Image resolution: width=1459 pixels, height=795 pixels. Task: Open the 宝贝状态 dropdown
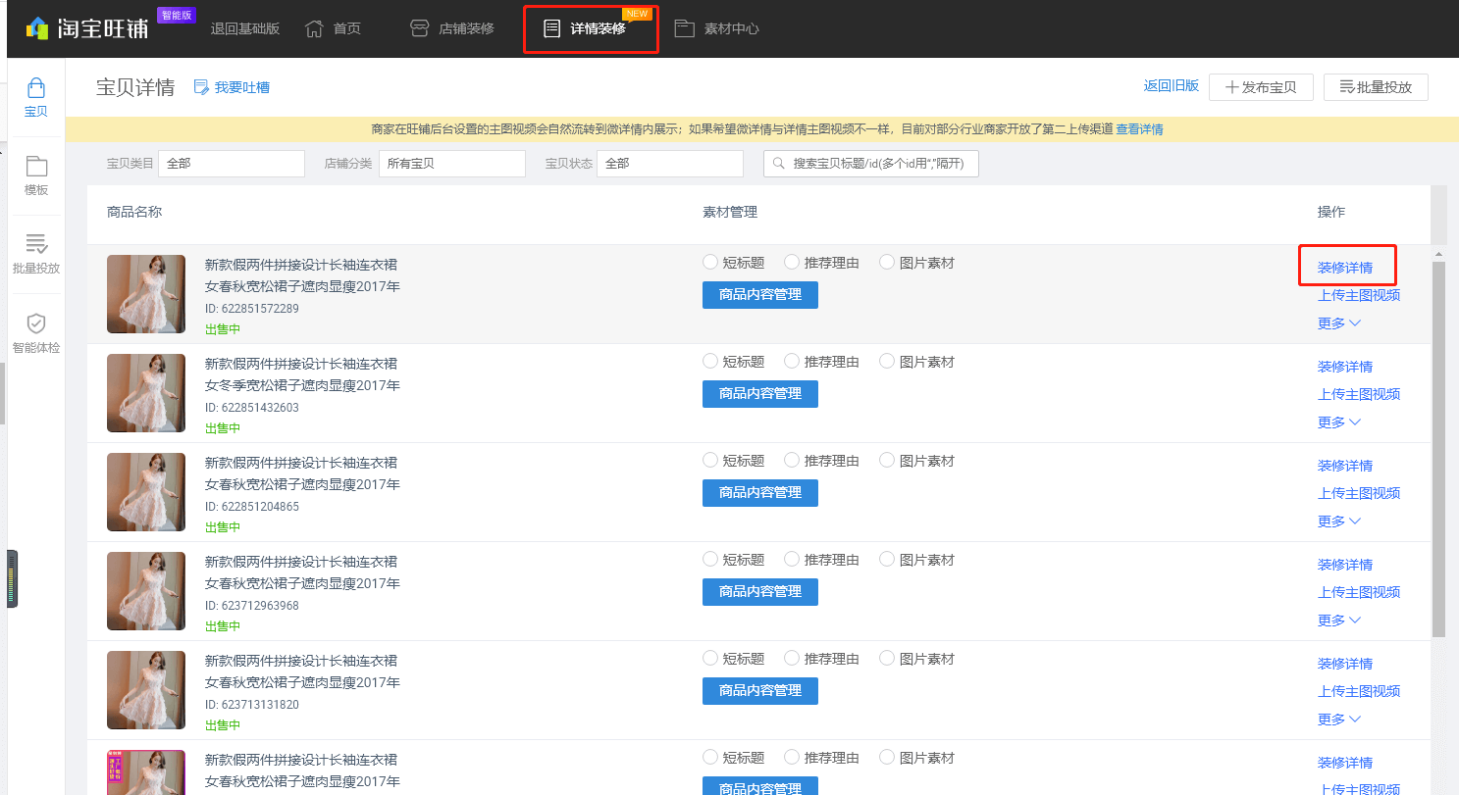point(670,164)
